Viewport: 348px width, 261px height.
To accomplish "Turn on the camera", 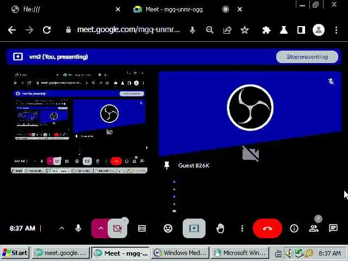I will [117, 228].
